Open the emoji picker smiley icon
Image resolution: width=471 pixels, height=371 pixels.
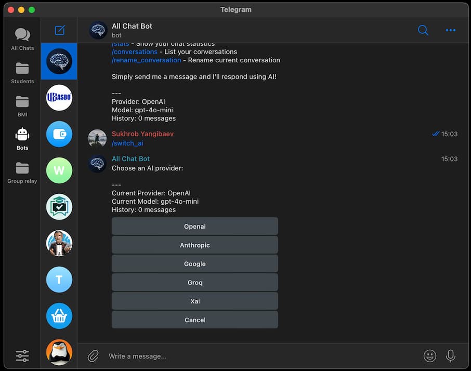coord(429,356)
